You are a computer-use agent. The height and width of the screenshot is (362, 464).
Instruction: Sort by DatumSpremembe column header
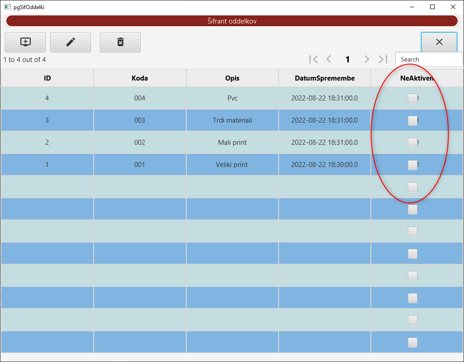325,78
